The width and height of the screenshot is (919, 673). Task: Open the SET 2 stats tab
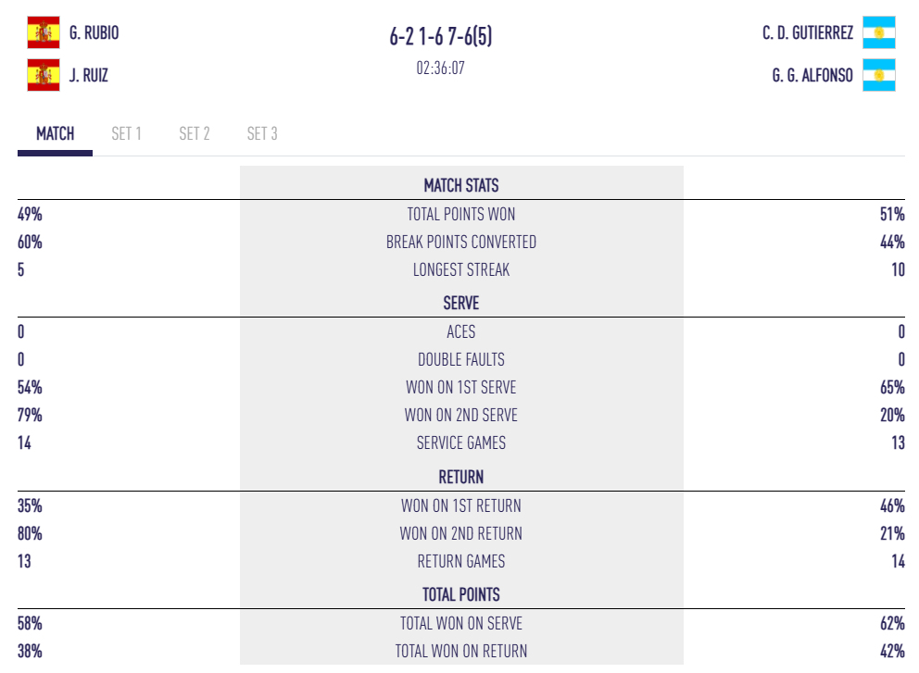pos(195,134)
